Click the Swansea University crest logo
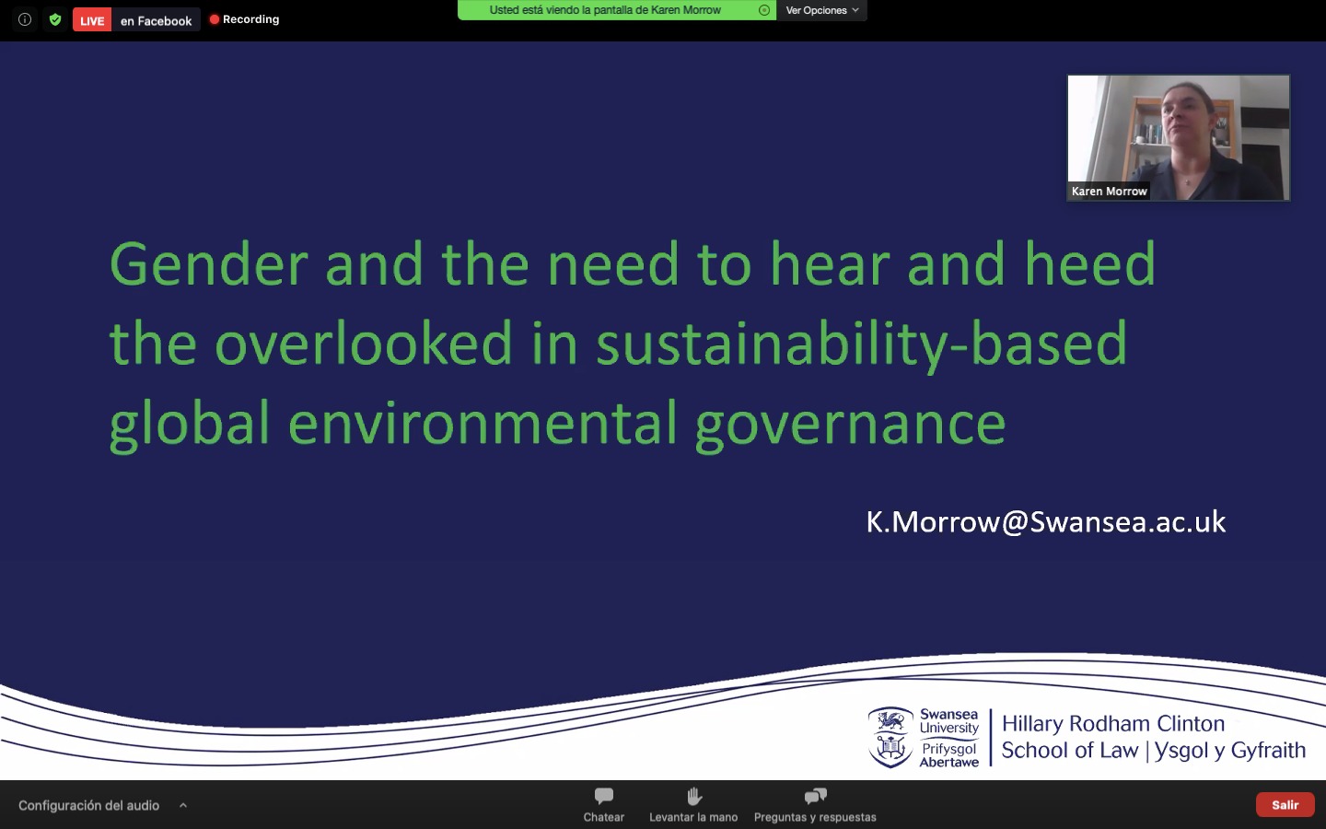This screenshot has height=829, width=1326. coord(890,737)
